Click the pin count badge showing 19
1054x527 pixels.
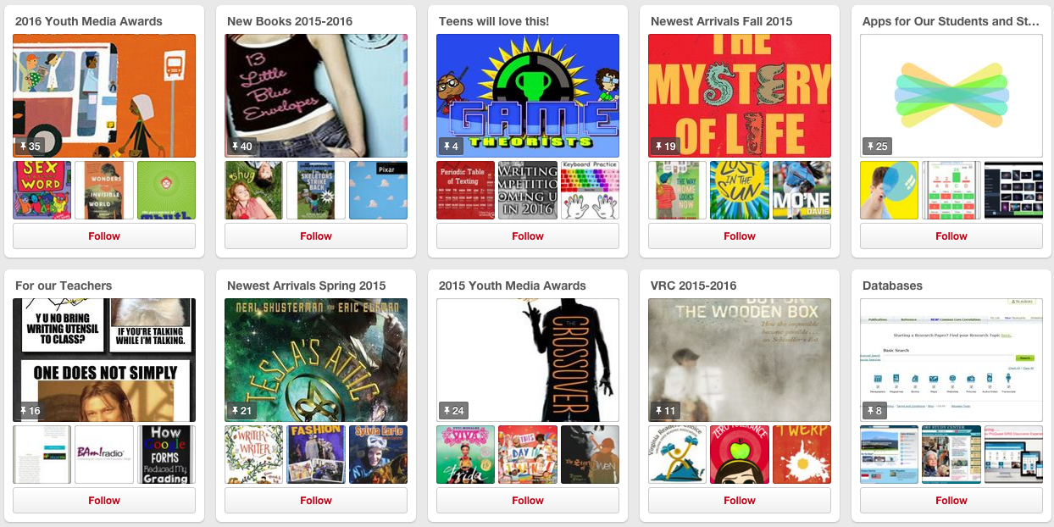[x=665, y=147]
